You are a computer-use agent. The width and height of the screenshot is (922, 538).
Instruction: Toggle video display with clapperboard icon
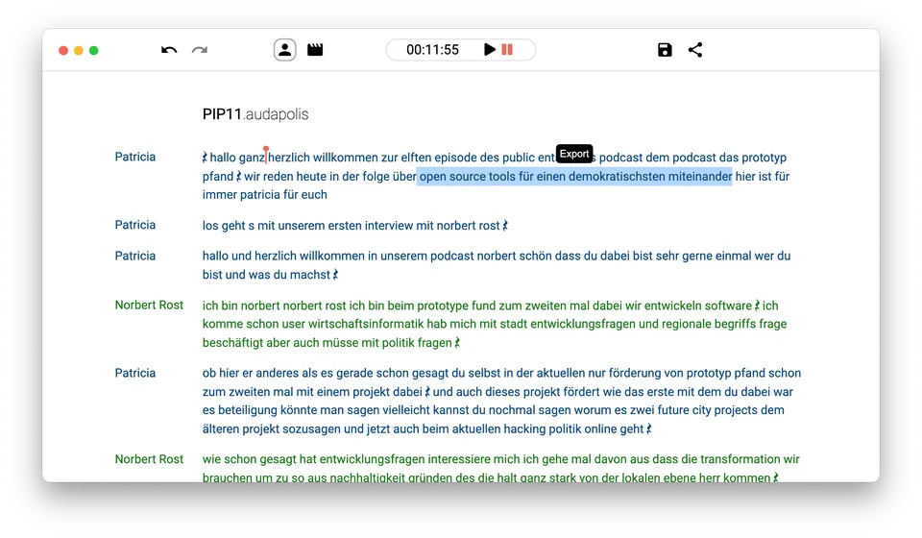coord(315,50)
